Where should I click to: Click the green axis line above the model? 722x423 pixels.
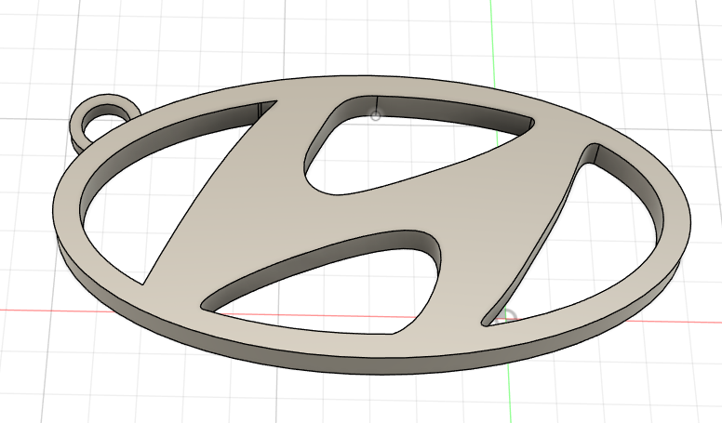click(x=490, y=37)
